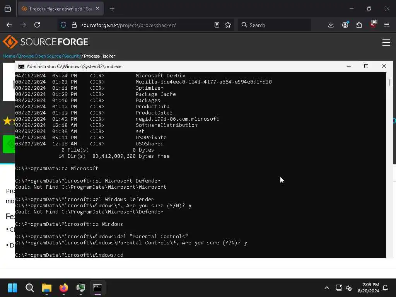Image resolution: width=396 pixels, height=297 pixels.
Task: Click the Firefox Search box
Action: (x=274, y=25)
